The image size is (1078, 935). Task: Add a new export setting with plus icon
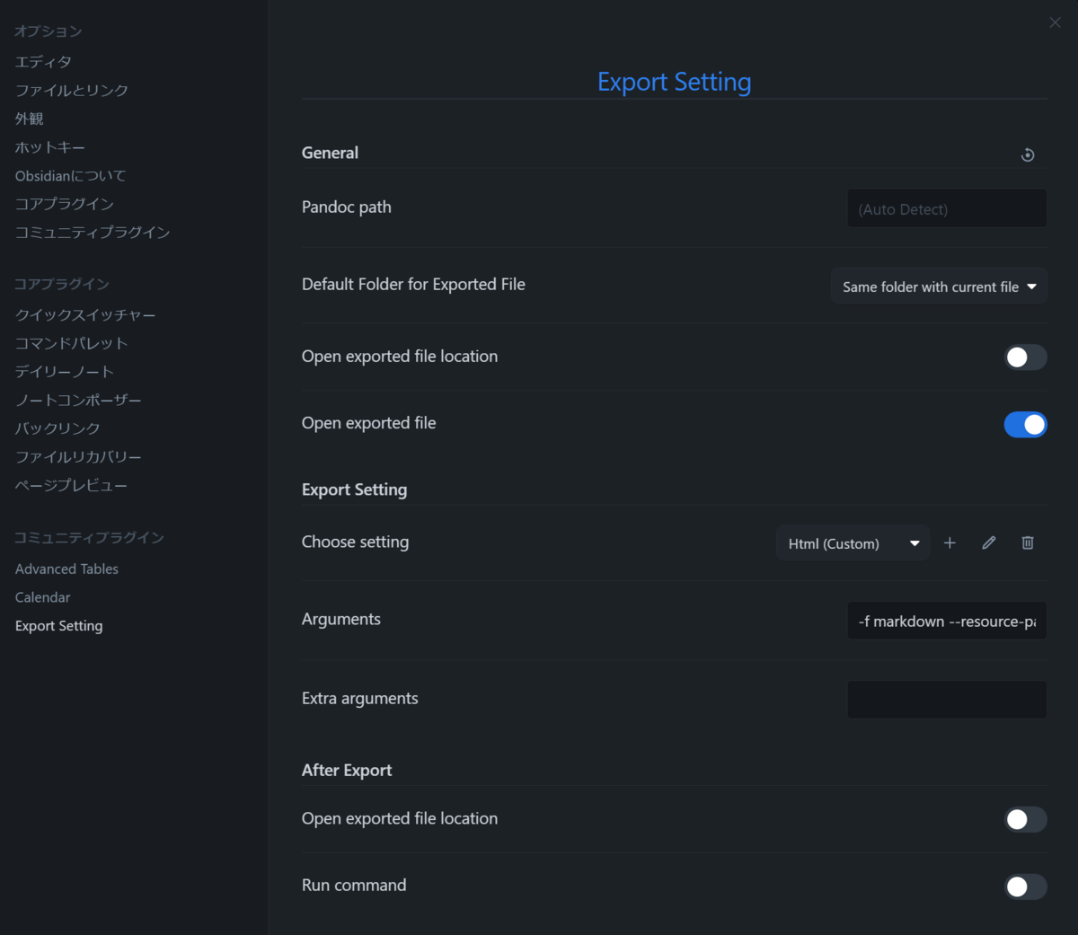tap(950, 542)
